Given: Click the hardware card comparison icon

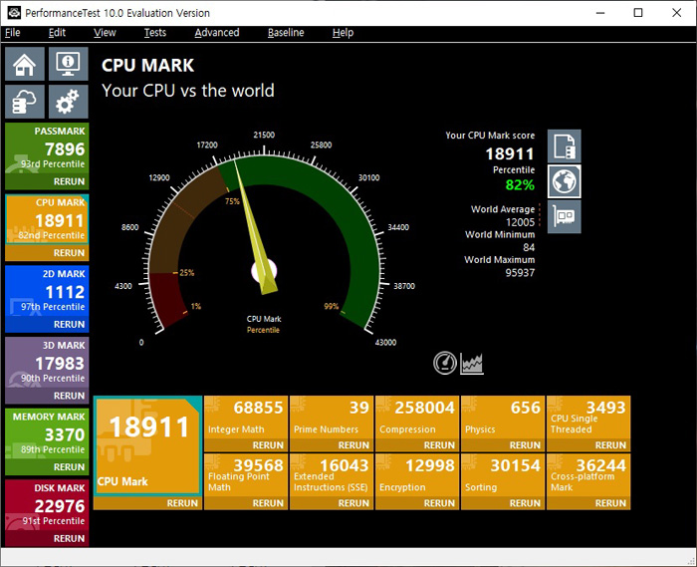Looking at the screenshot, I should coord(565,216).
